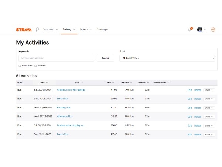Click the orange plus upload icon
222x167 pixels.
[x=213, y=30]
